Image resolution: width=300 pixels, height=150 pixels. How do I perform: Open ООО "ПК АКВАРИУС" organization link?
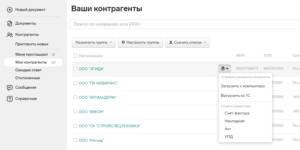click(99, 83)
